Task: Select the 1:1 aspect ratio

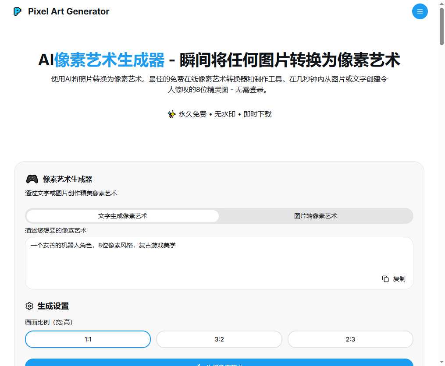Action: click(88, 339)
